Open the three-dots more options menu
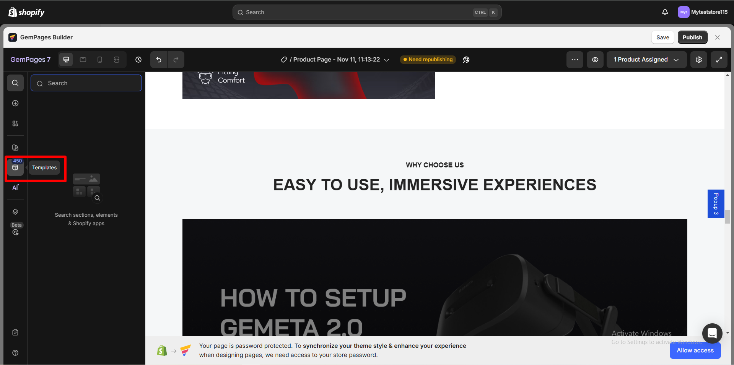The height and width of the screenshot is (365, 734). (575, 60)
